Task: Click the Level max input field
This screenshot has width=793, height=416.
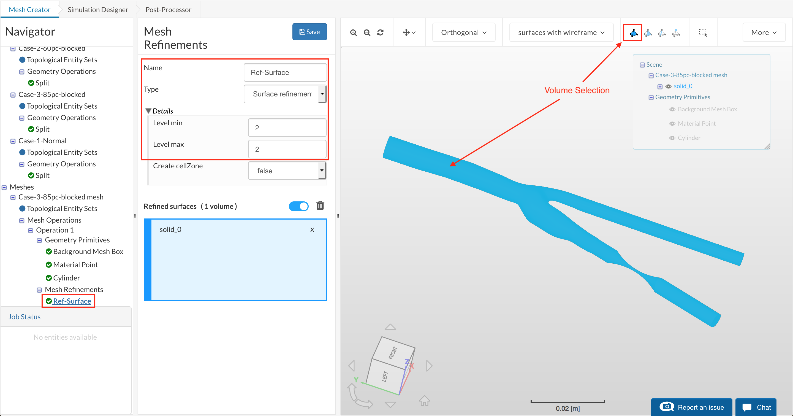Action: coord(287,149)
